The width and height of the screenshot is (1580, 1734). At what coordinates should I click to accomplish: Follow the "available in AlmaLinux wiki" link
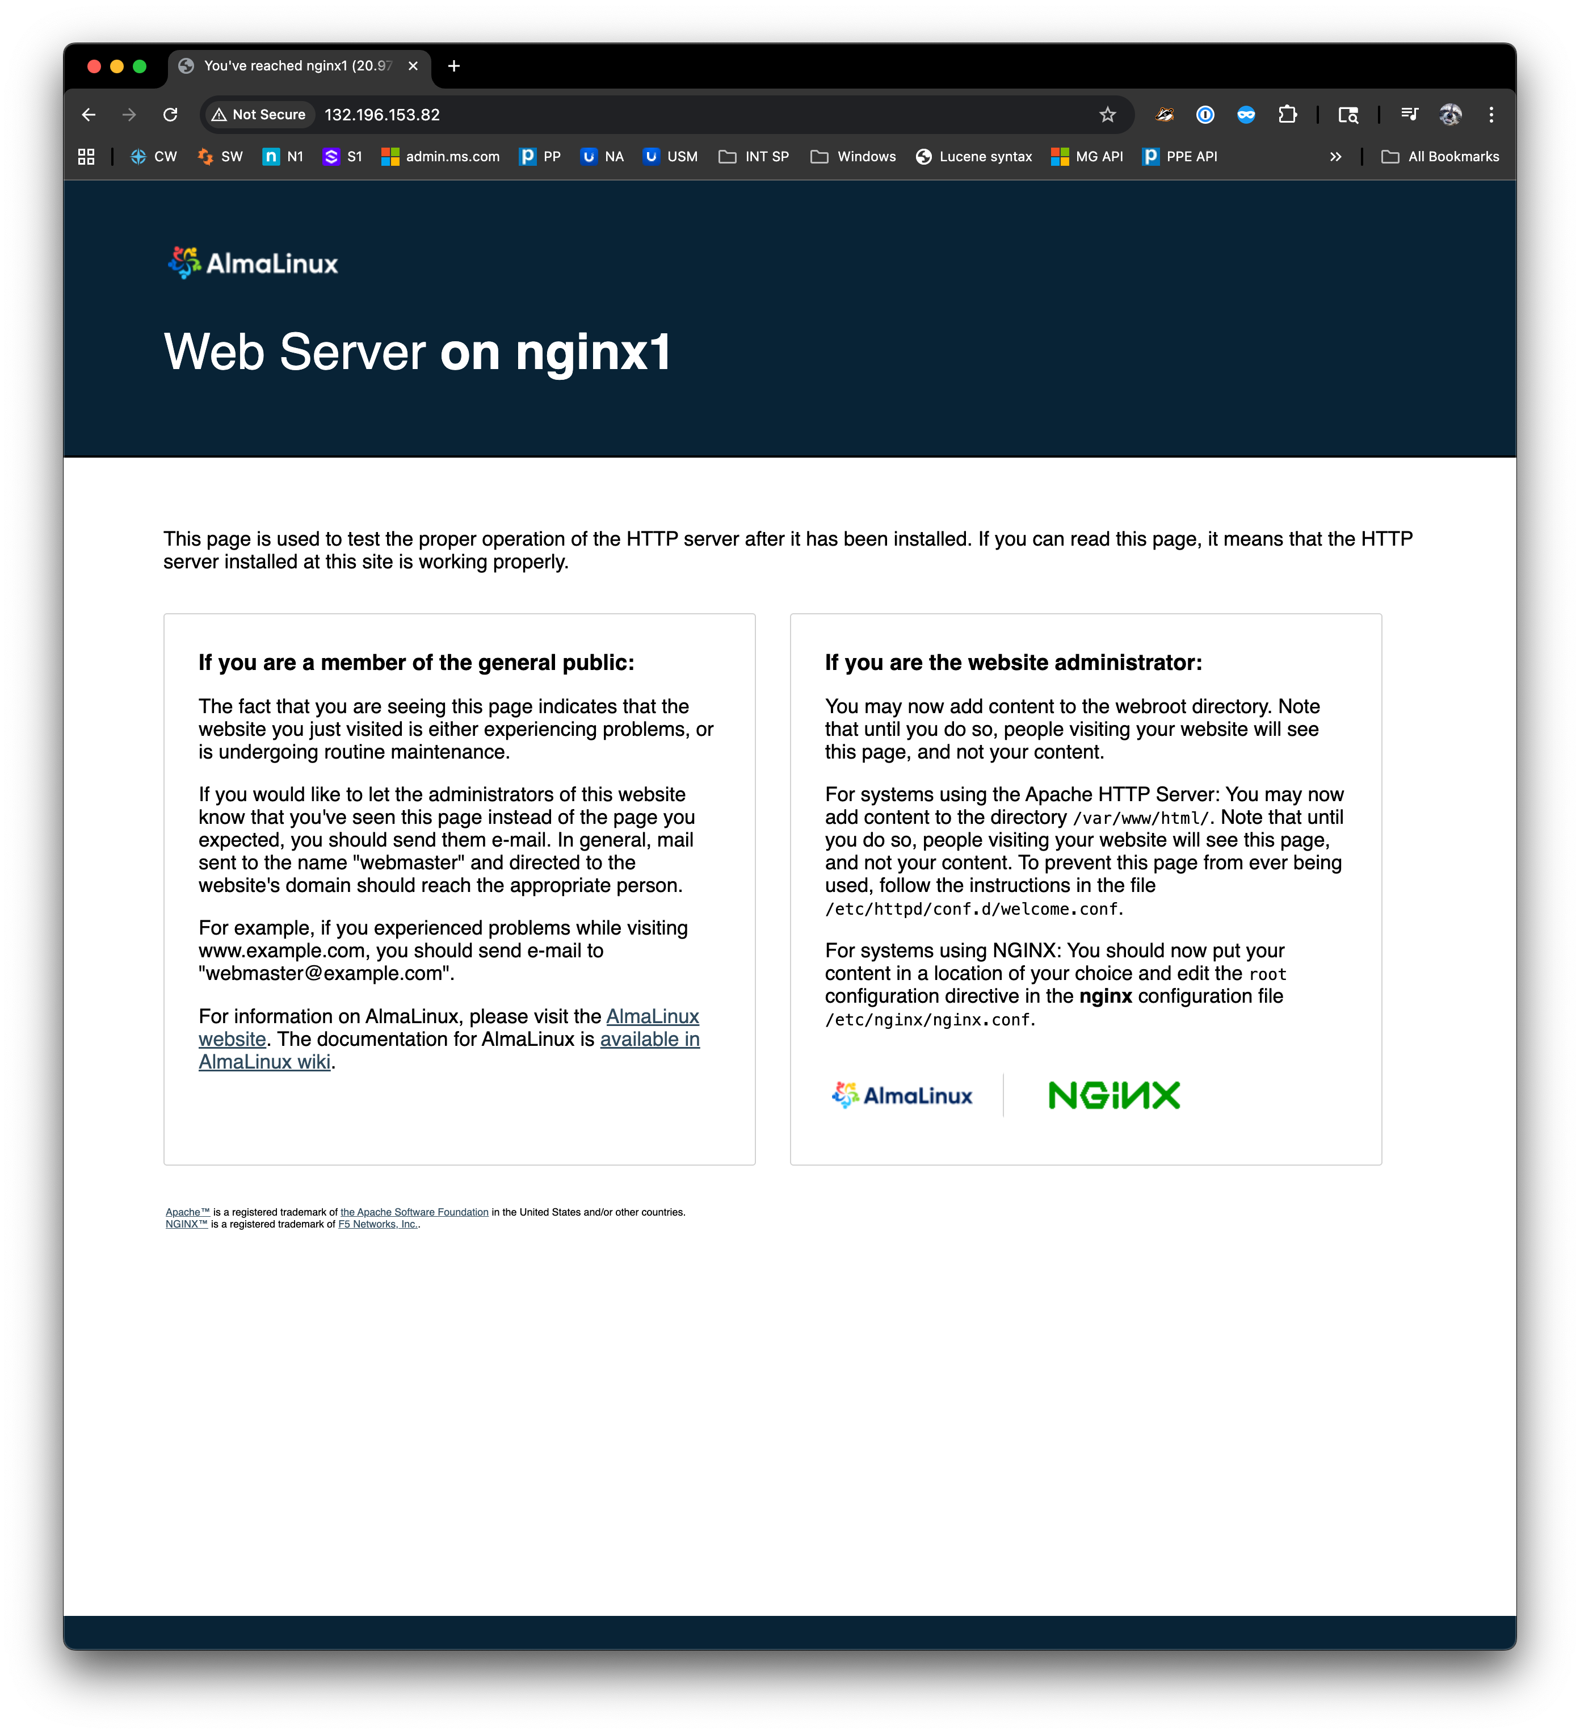(649, 1039)
